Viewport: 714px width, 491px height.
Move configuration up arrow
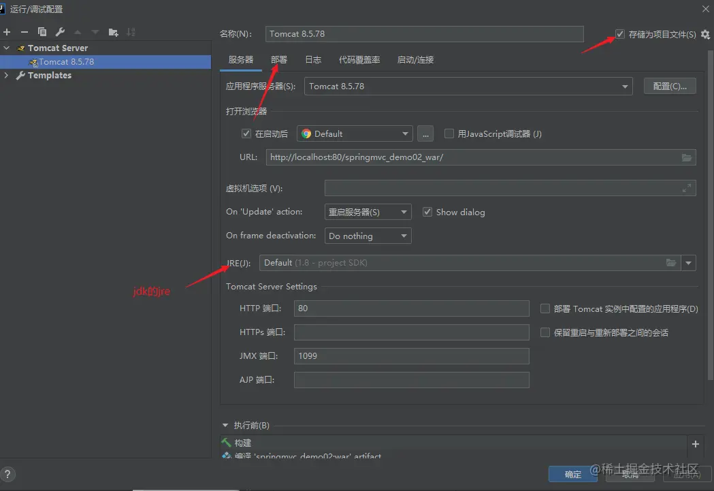click(78, 32)
